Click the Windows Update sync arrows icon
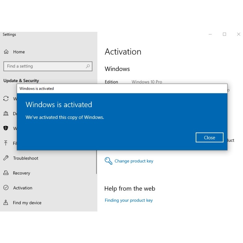Viewport: 243px width, 243px height. (6, 99)
